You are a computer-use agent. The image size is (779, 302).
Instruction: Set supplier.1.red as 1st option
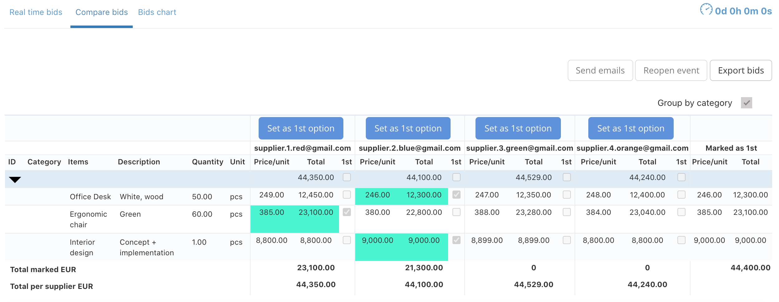[301, 128]
